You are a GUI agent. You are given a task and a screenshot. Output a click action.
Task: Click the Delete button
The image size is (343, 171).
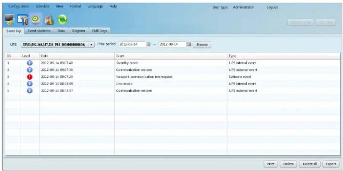288,163
